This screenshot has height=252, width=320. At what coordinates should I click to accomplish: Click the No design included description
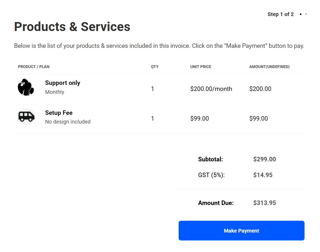68,122
